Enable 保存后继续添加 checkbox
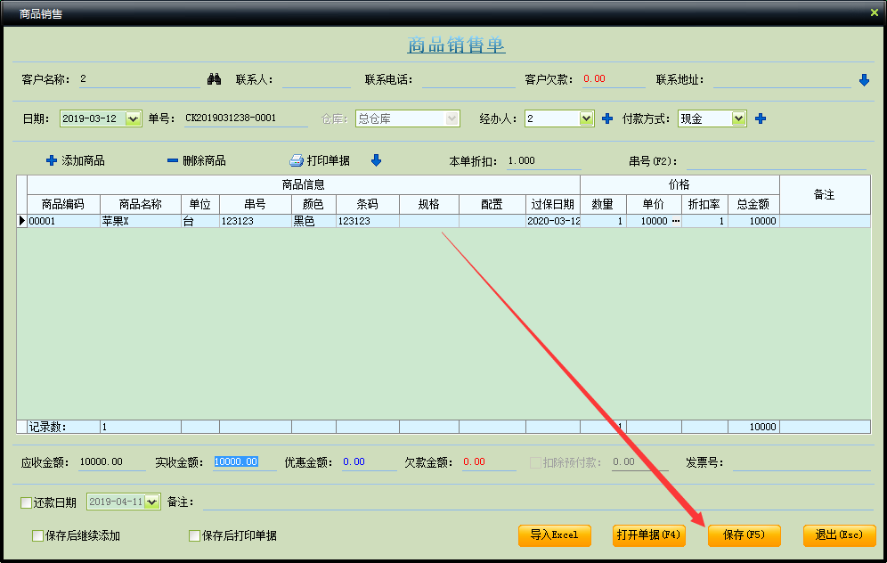The image size is (887, 563). click(x=38, y=536)
